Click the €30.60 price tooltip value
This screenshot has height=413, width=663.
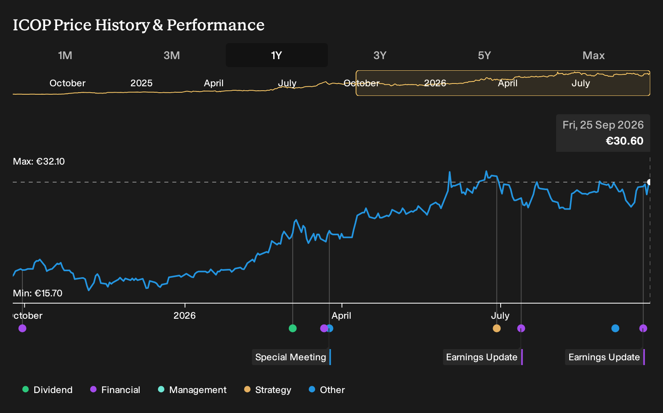(624, 141)
